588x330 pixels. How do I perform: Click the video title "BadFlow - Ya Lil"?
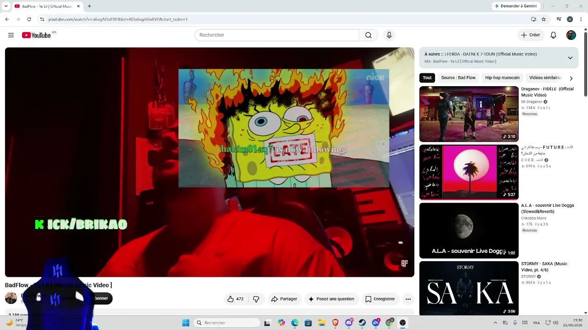58,285
